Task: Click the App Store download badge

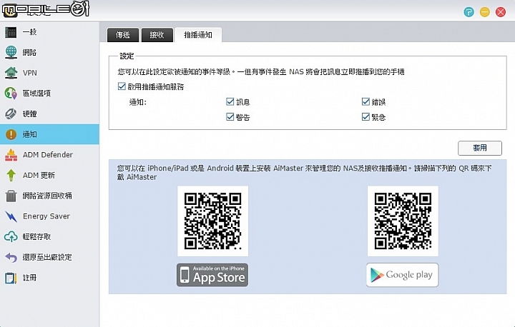Action: click(212, 275)
